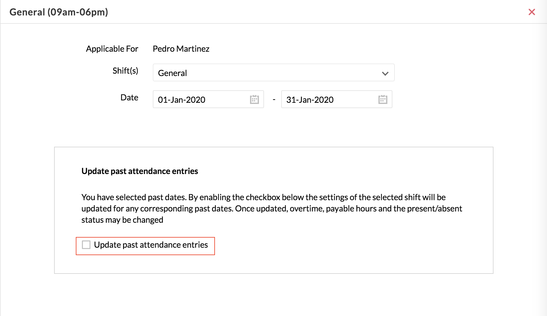
Task: Click the dialog title 'General (09am-06pm)'
Action: (59, 12)
